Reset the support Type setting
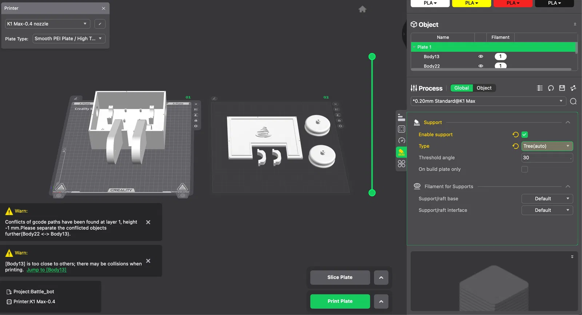Viewport: 582px width, 315px height. tap(515, 146)
